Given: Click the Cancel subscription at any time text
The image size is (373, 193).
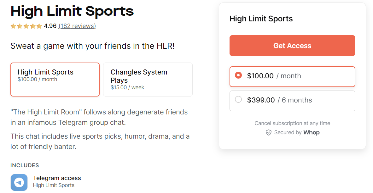Looking at the screenshot, I should pyautogui.click(x=292, y=123).
